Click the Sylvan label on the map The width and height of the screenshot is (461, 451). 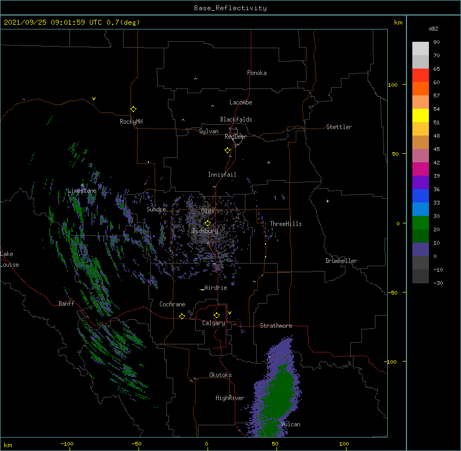pos(209,131)
